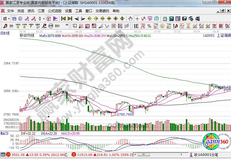Click the MACD indicator label

tap(4, 133)
